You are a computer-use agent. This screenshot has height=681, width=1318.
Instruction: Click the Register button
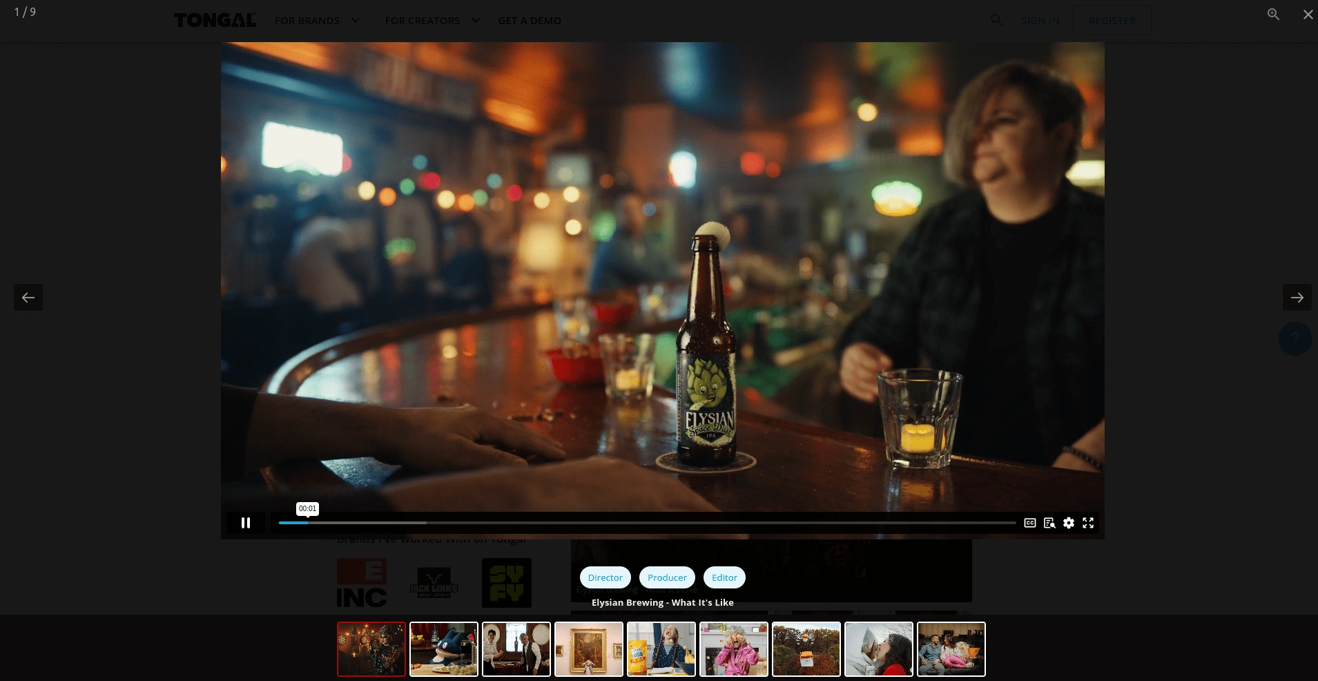(1112, 21)
